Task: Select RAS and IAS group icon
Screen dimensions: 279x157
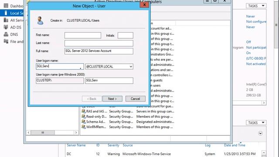Action: (83, 111)
